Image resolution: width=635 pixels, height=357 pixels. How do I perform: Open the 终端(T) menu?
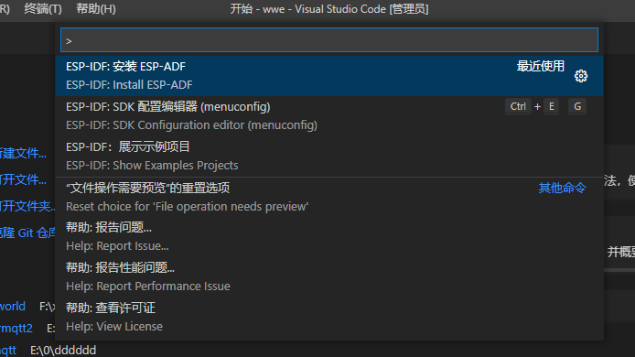42,8
